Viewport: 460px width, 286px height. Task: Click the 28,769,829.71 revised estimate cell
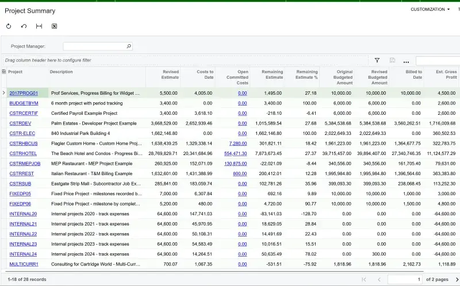pyautogui.click(x=163, y=153)
